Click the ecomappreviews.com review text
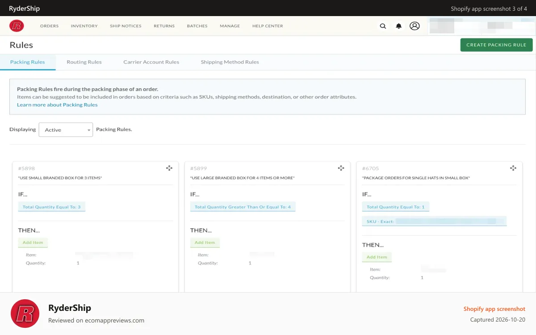 [x=96, y=320]
